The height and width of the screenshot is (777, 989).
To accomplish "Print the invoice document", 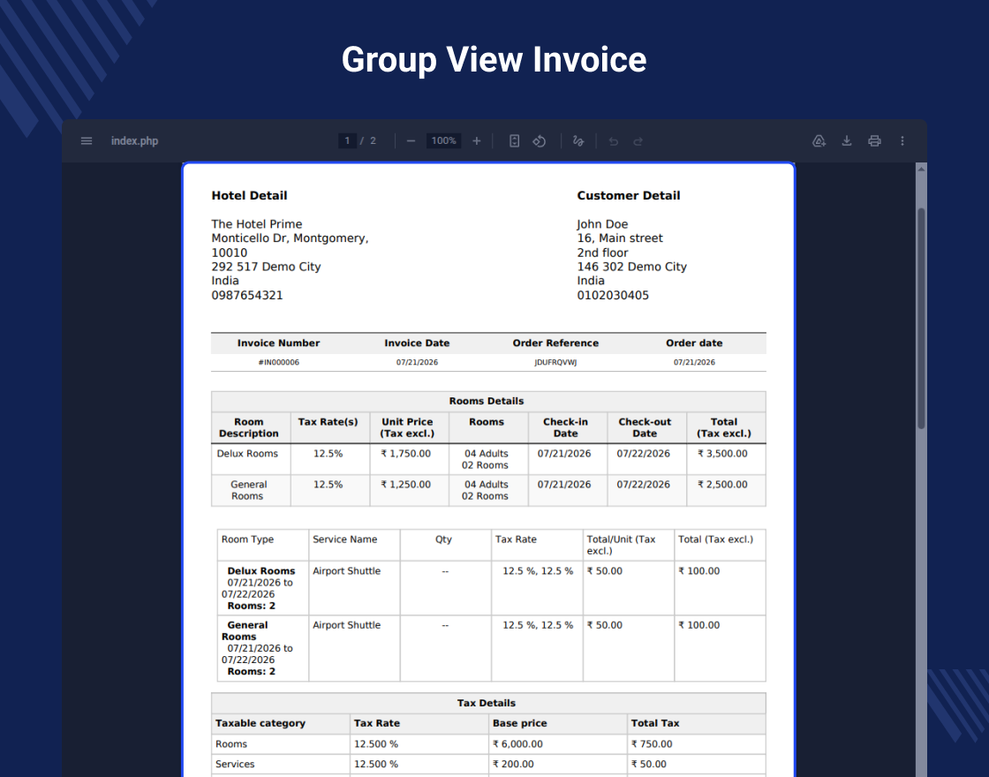I will 874,140.
